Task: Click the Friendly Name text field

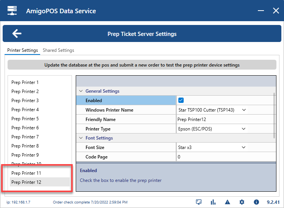Action: pyautogui.click(x=223, y=120)
